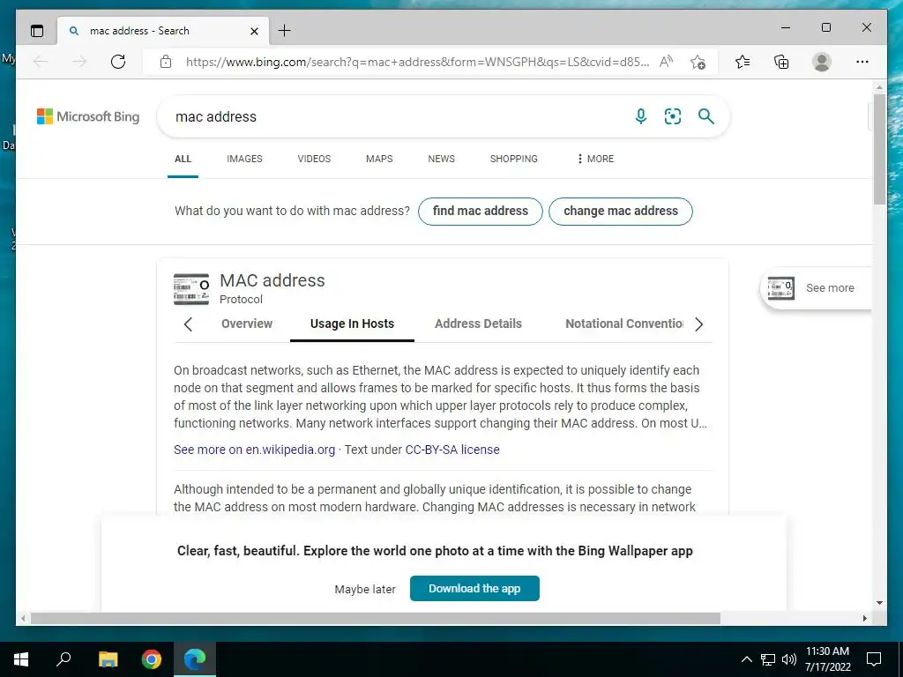Go forward to next page
This screenshot has height=677, width=903.
coord(79,62)
